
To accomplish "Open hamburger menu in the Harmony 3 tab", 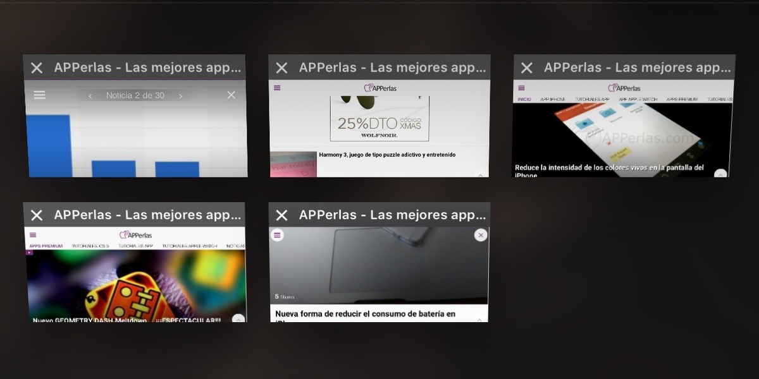I will click(x=277, y=88).
